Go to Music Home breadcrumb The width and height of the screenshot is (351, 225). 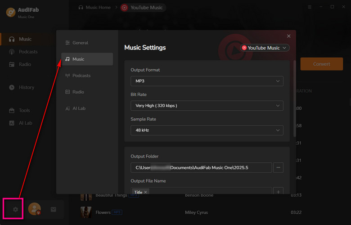point(98,7)
